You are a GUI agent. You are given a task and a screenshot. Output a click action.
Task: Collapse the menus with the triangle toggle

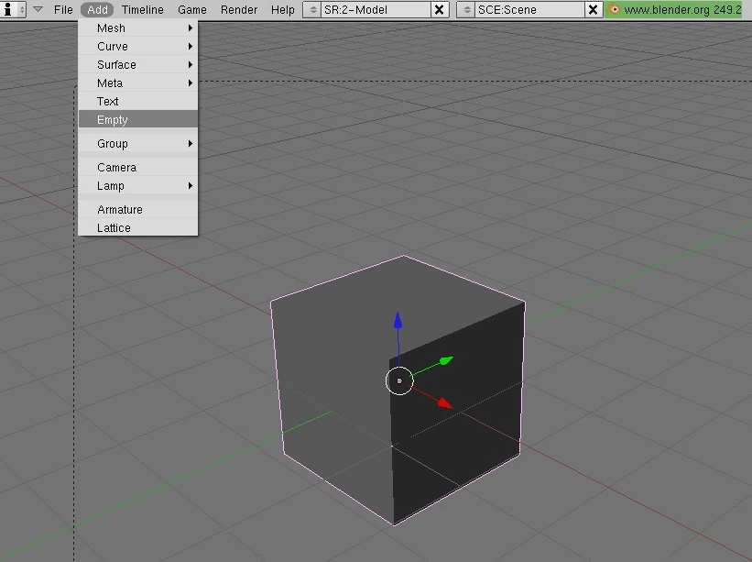pyautogui.click(x=38, y=9)
